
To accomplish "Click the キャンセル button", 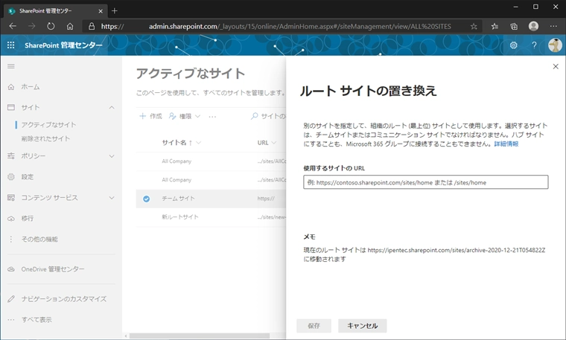I will (363, 326).
